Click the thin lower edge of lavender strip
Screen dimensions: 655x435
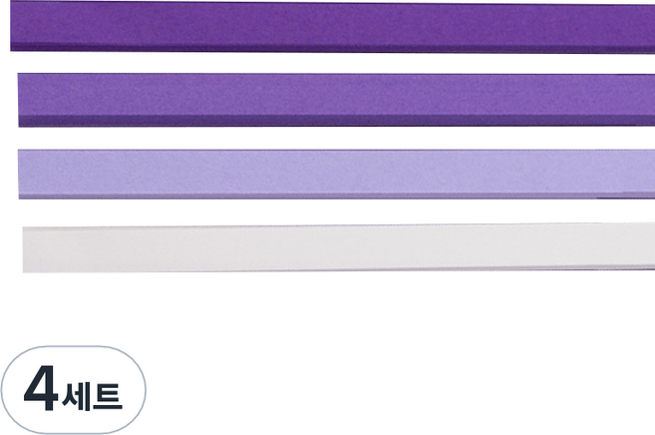point(337,196)
